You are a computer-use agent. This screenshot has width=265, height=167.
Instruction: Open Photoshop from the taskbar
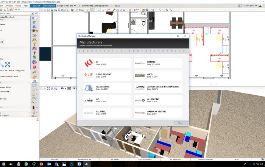coord(72,164)
